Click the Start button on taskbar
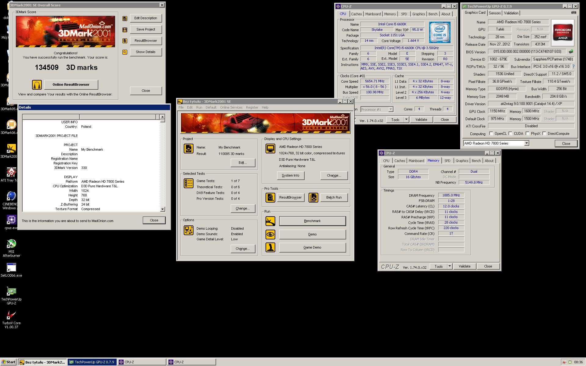This screenshot has width=586, height=366. [9, 362]
